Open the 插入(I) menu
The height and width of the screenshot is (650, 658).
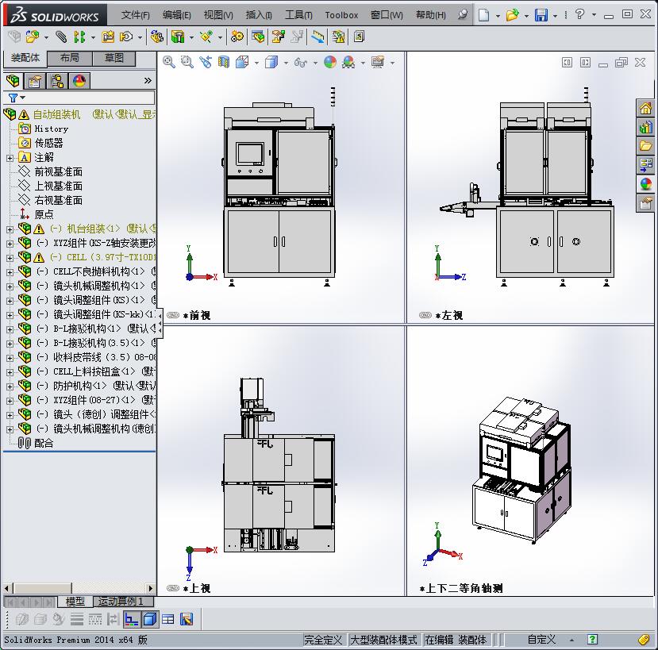[x=259, y=15]
